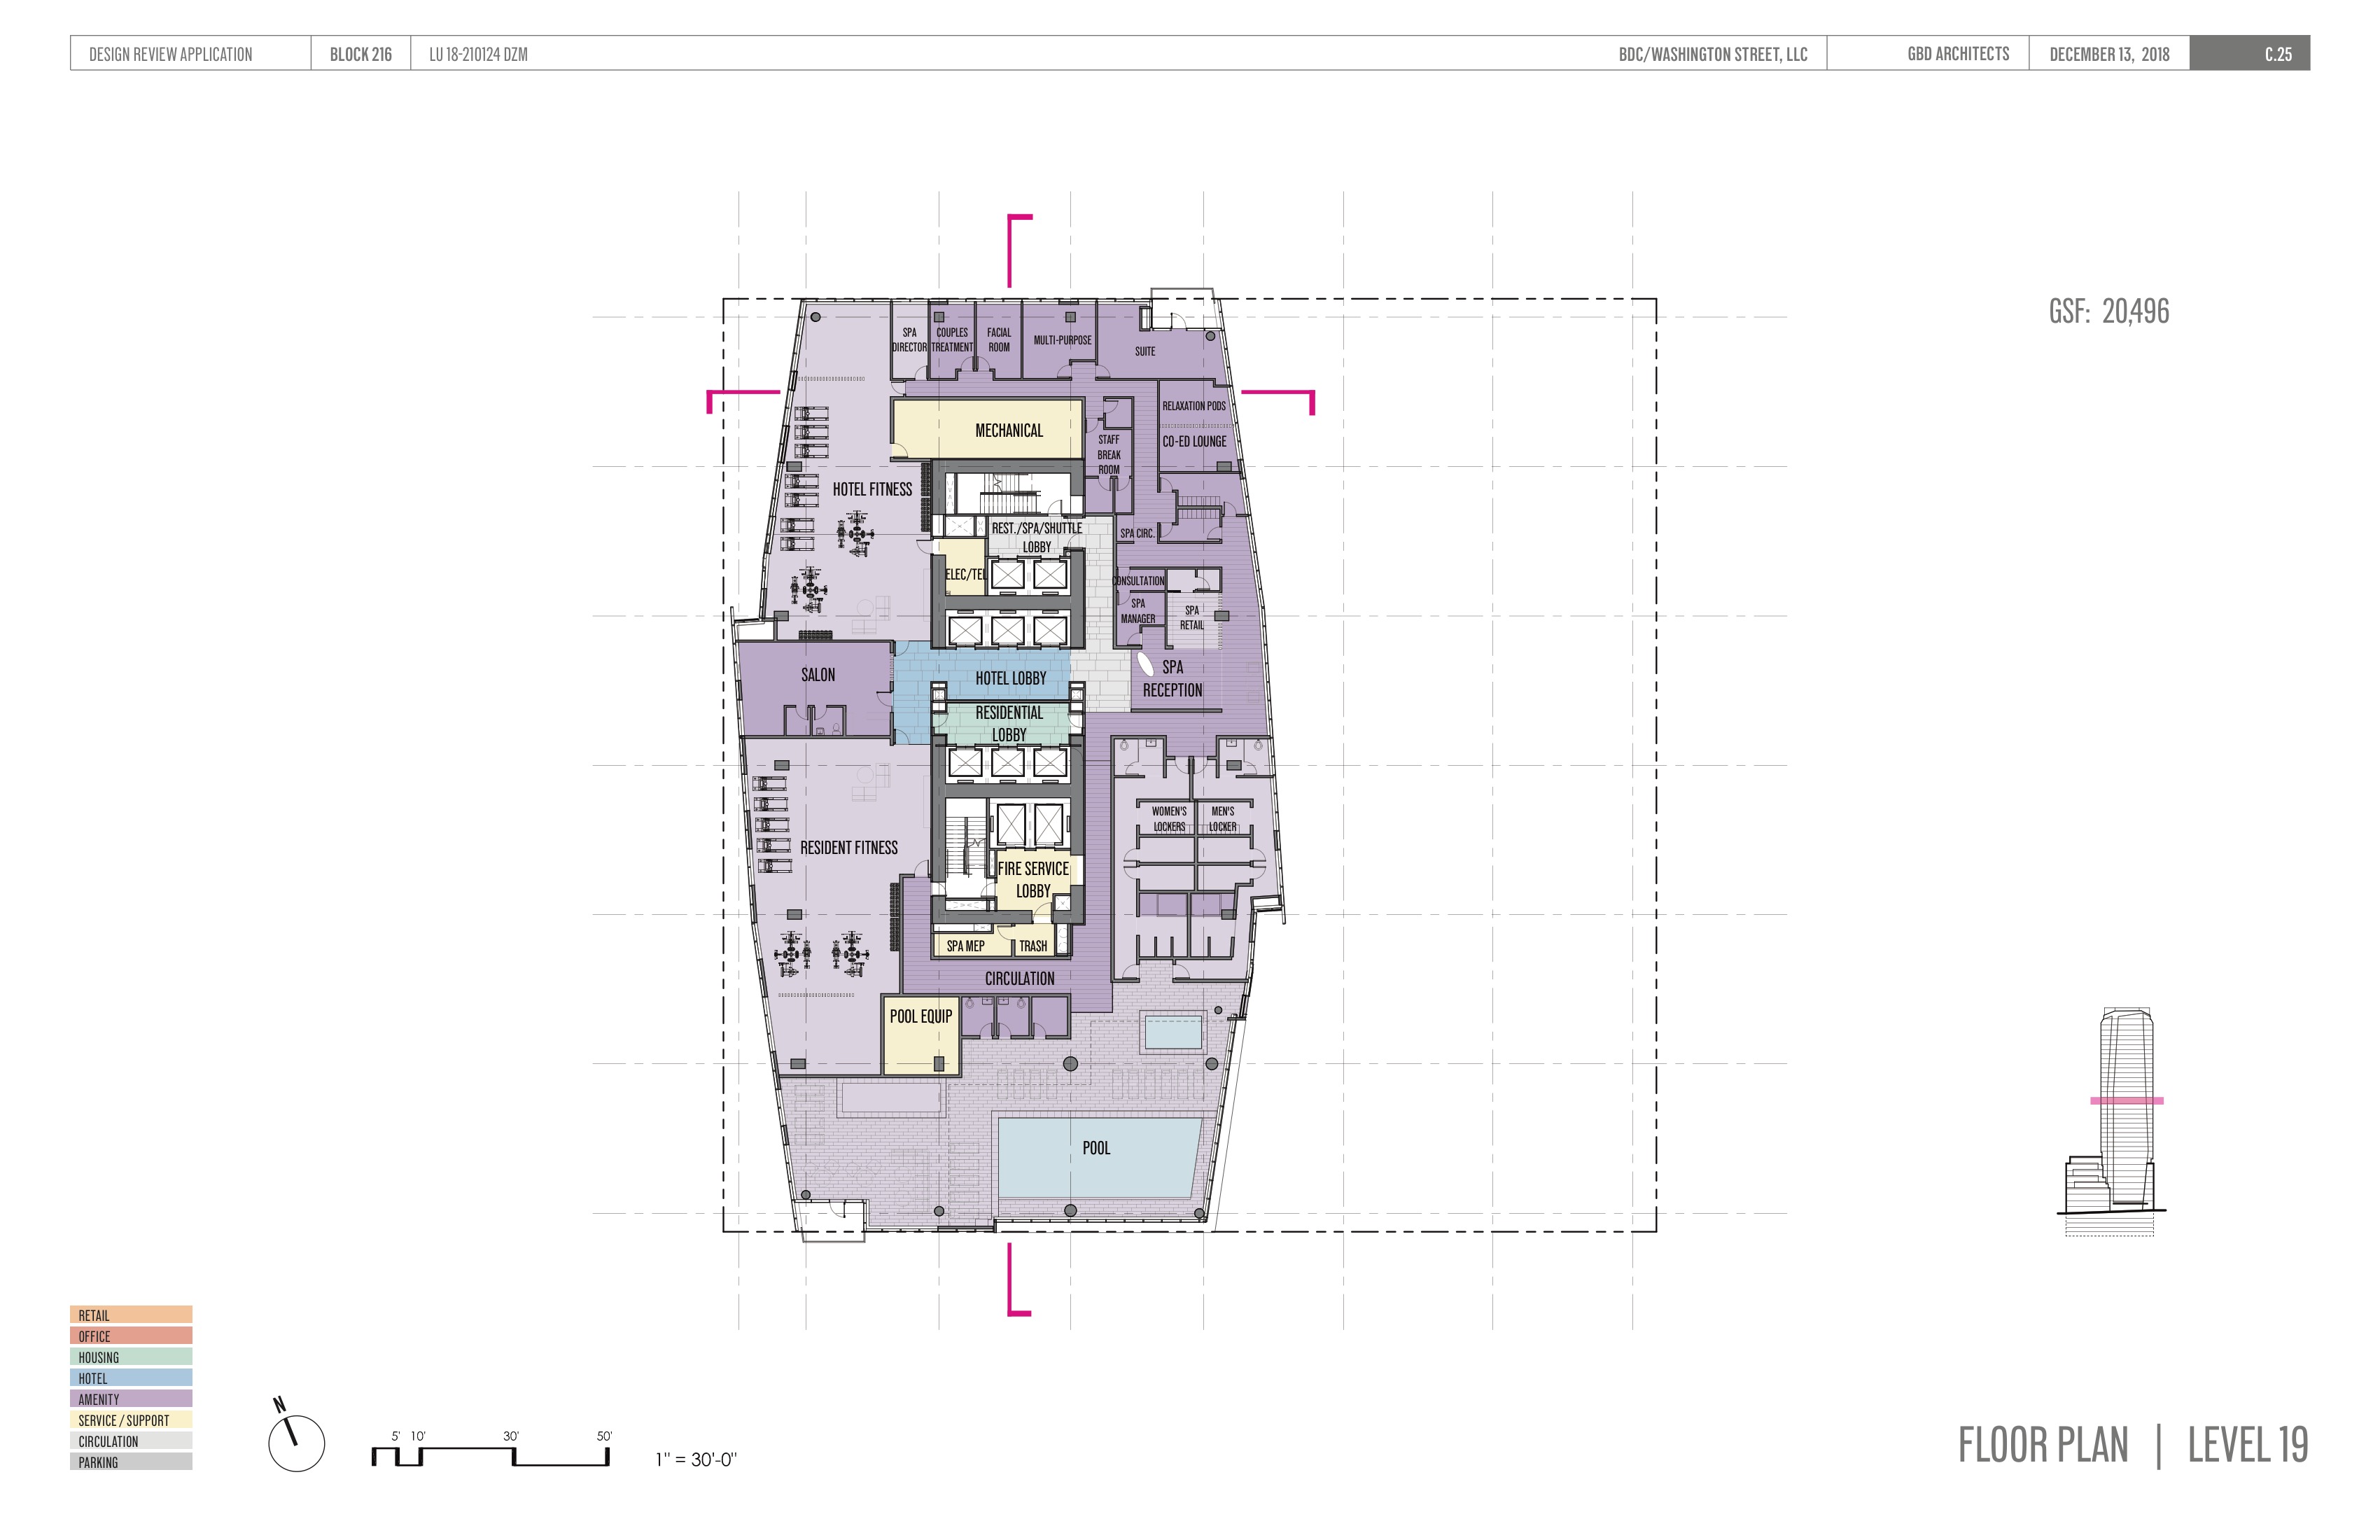Select the RETAIL legend swatch
This screenshot has height=1540, width=2380.
coord(131,1315)
